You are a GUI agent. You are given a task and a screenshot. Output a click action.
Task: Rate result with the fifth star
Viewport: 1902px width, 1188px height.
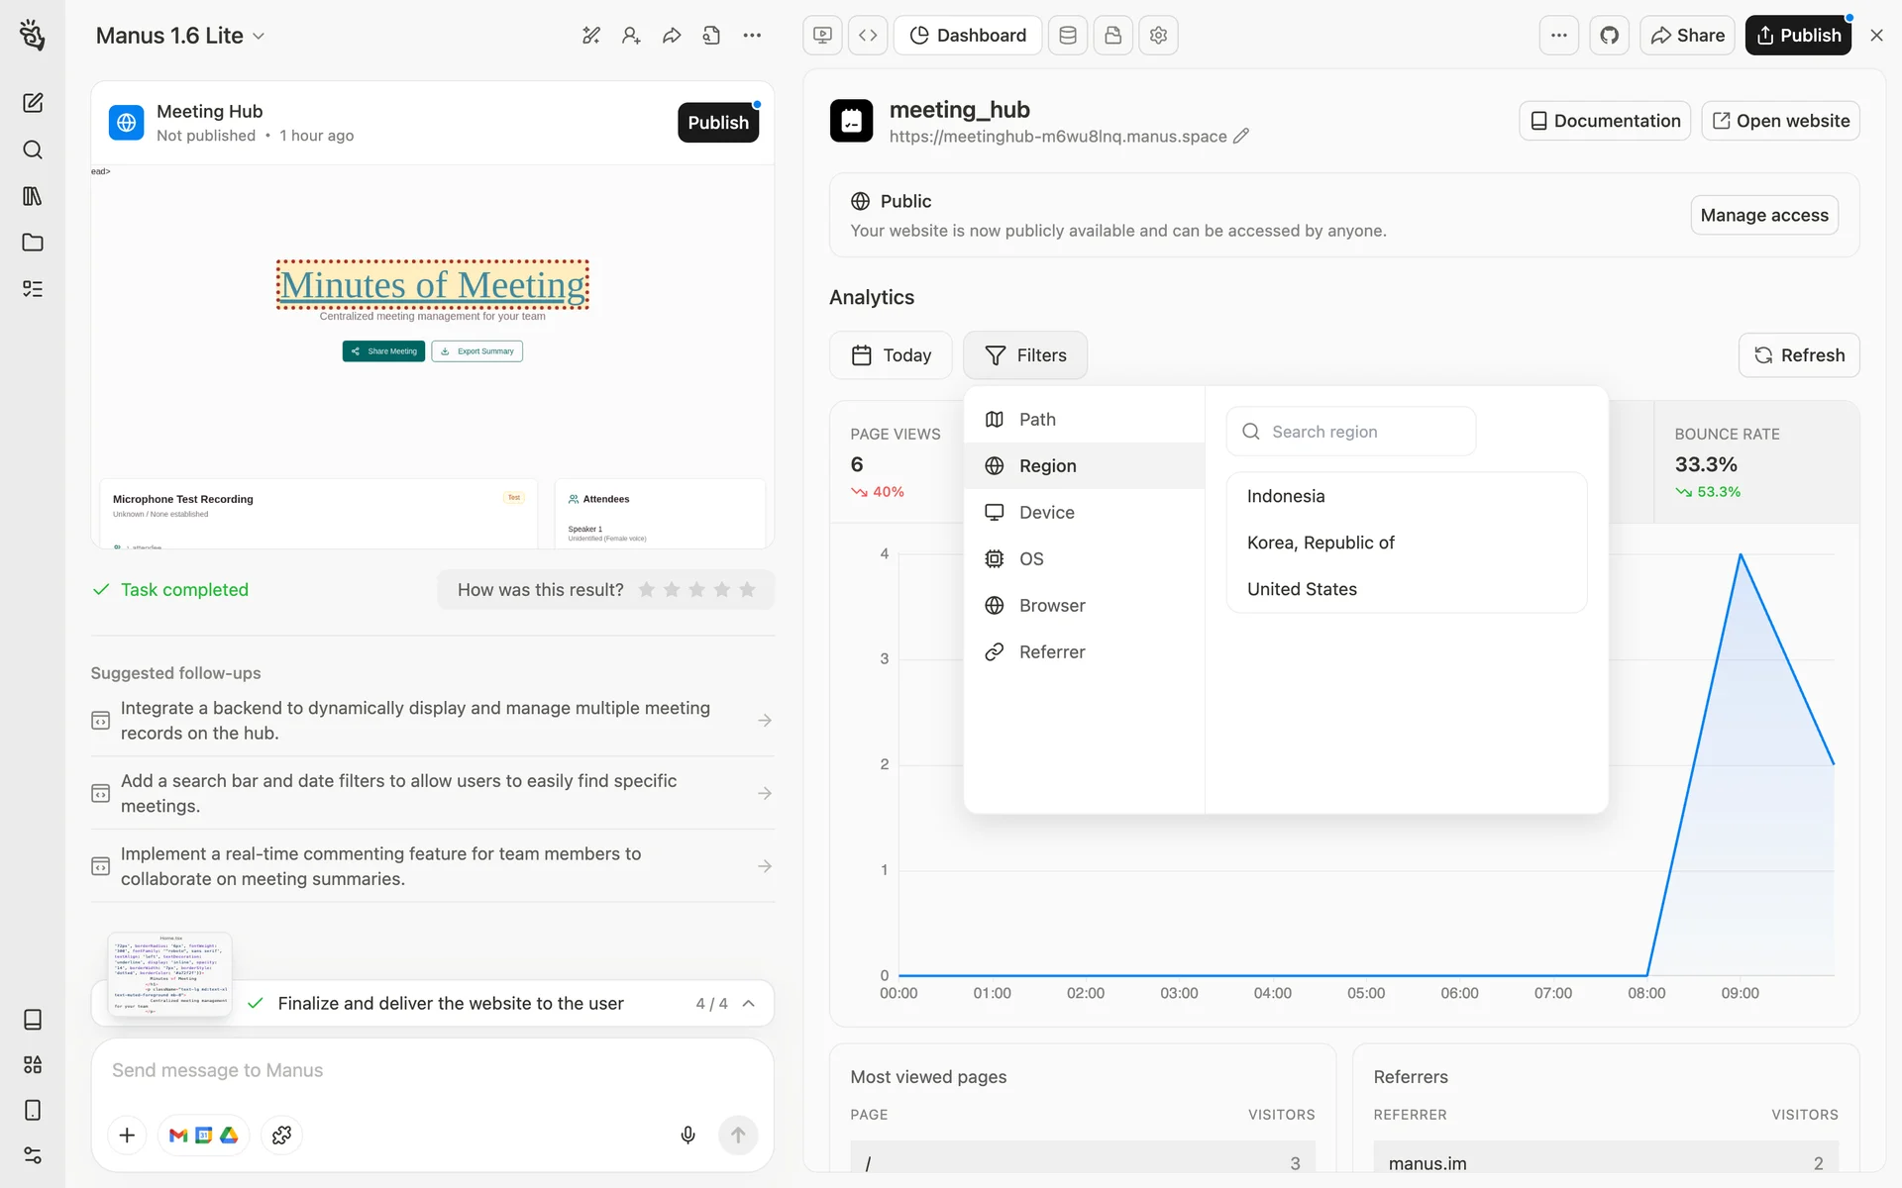click(x=747, y=590)
